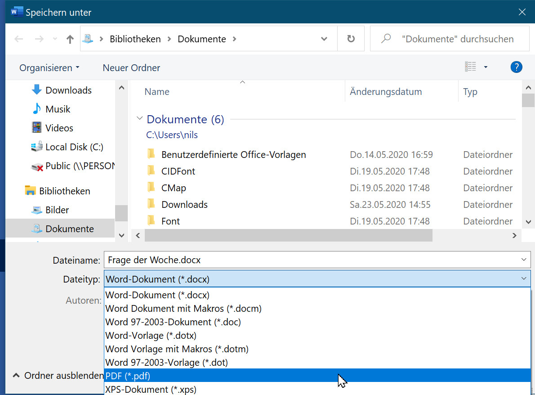Expand the address bar path dropdown
This screenshot has height=395, width=535.
(x=324, y=39)
